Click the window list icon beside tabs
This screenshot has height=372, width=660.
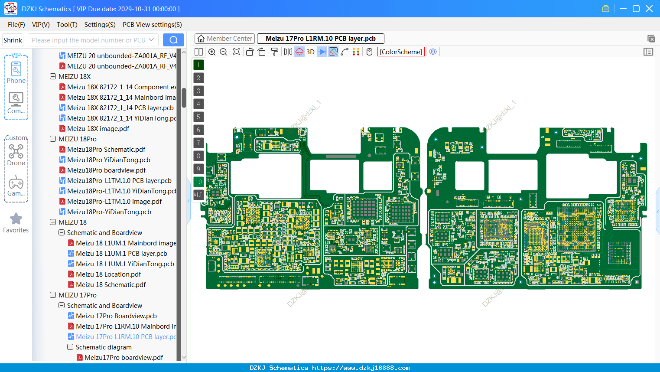tap(651, 39)
